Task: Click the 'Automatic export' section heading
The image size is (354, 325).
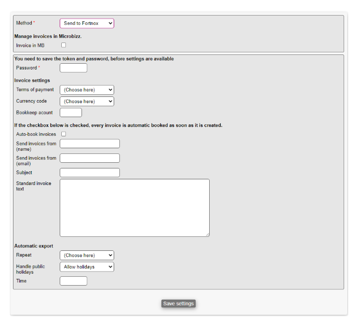Action: click(x=34, y=246)
